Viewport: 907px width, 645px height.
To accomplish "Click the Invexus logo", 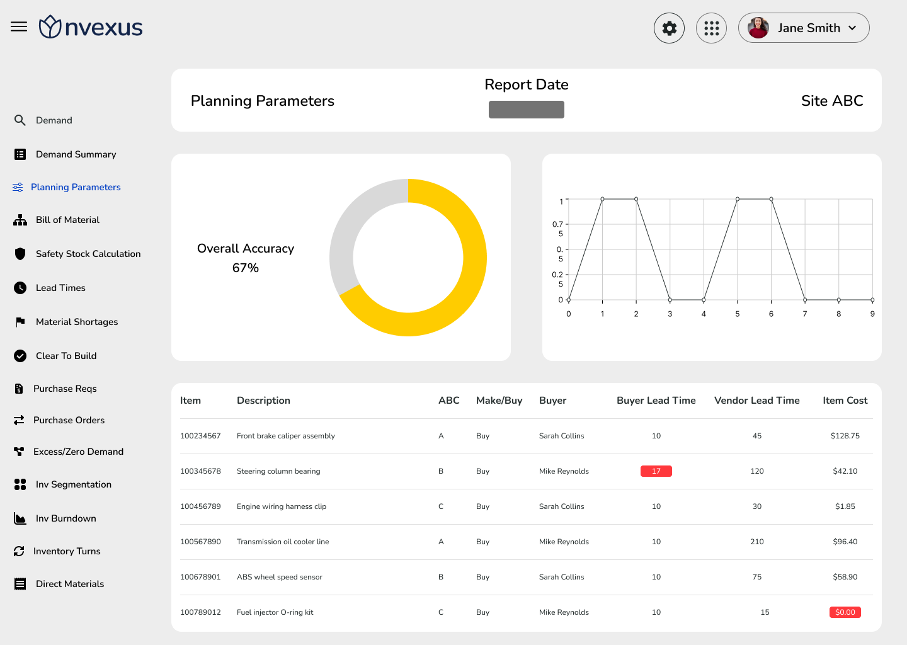I will click(x=91, y=27).
